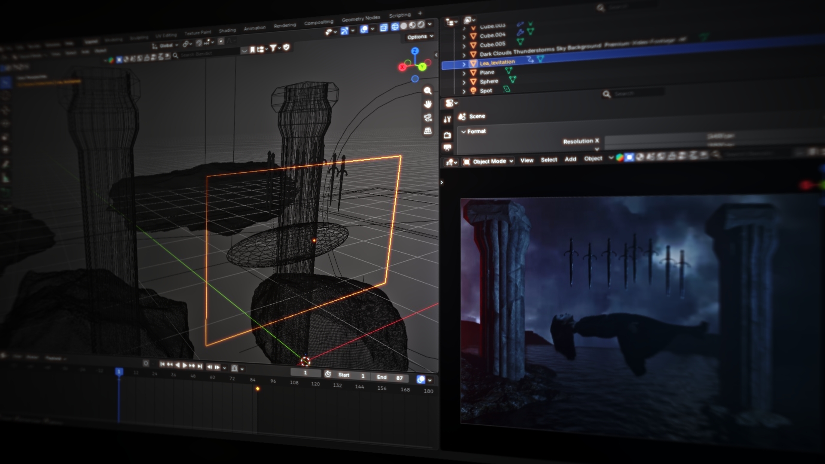The width and height of the screenshot is (825, 464).
Task: Open the Render properties tab icon
Action: click(447, 135)
